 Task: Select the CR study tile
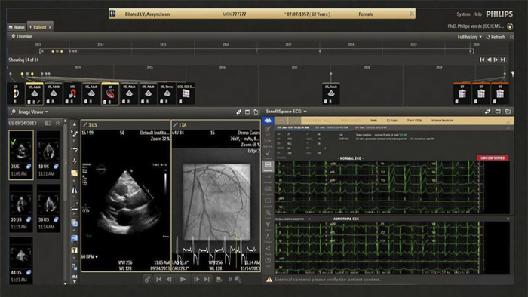pos(16,93)
